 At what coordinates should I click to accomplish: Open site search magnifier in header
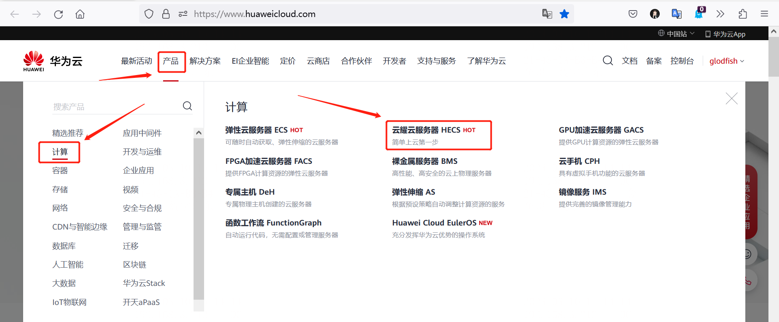[607, 61]
